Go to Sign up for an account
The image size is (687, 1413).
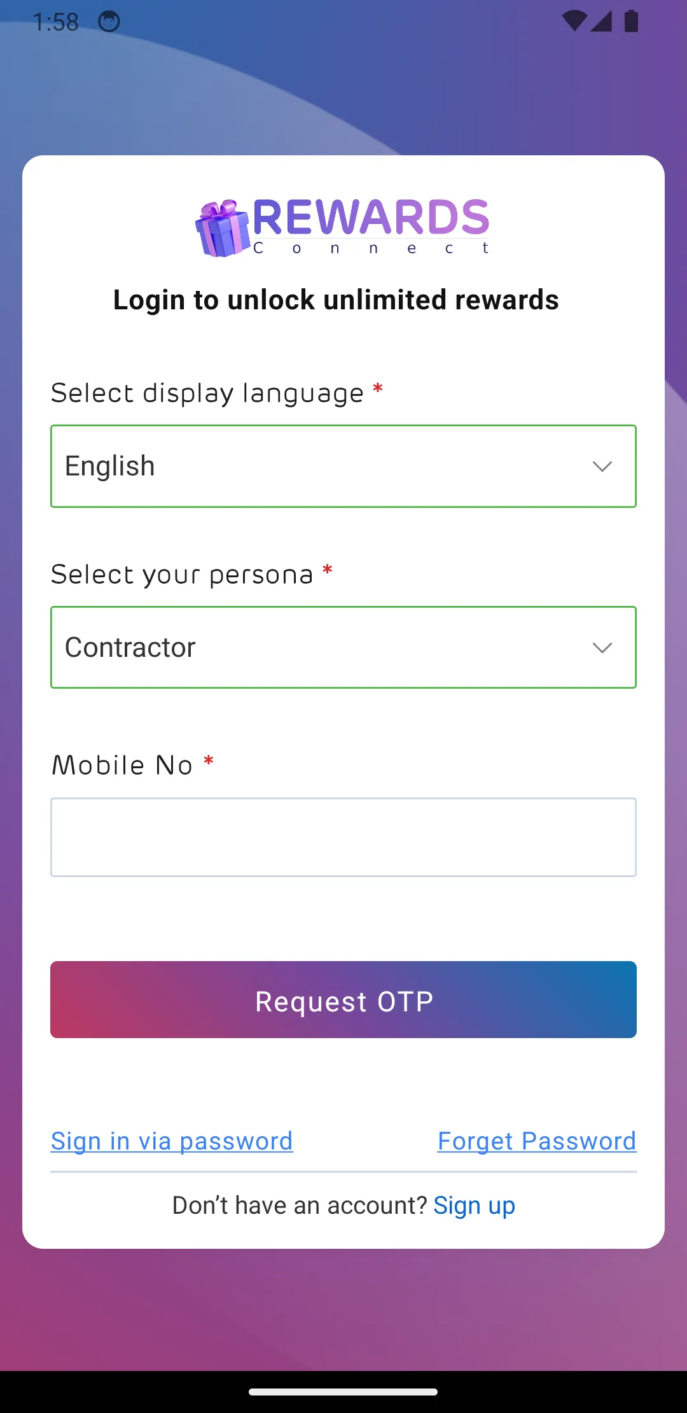pyautogui.click(x=474, y=1206)
